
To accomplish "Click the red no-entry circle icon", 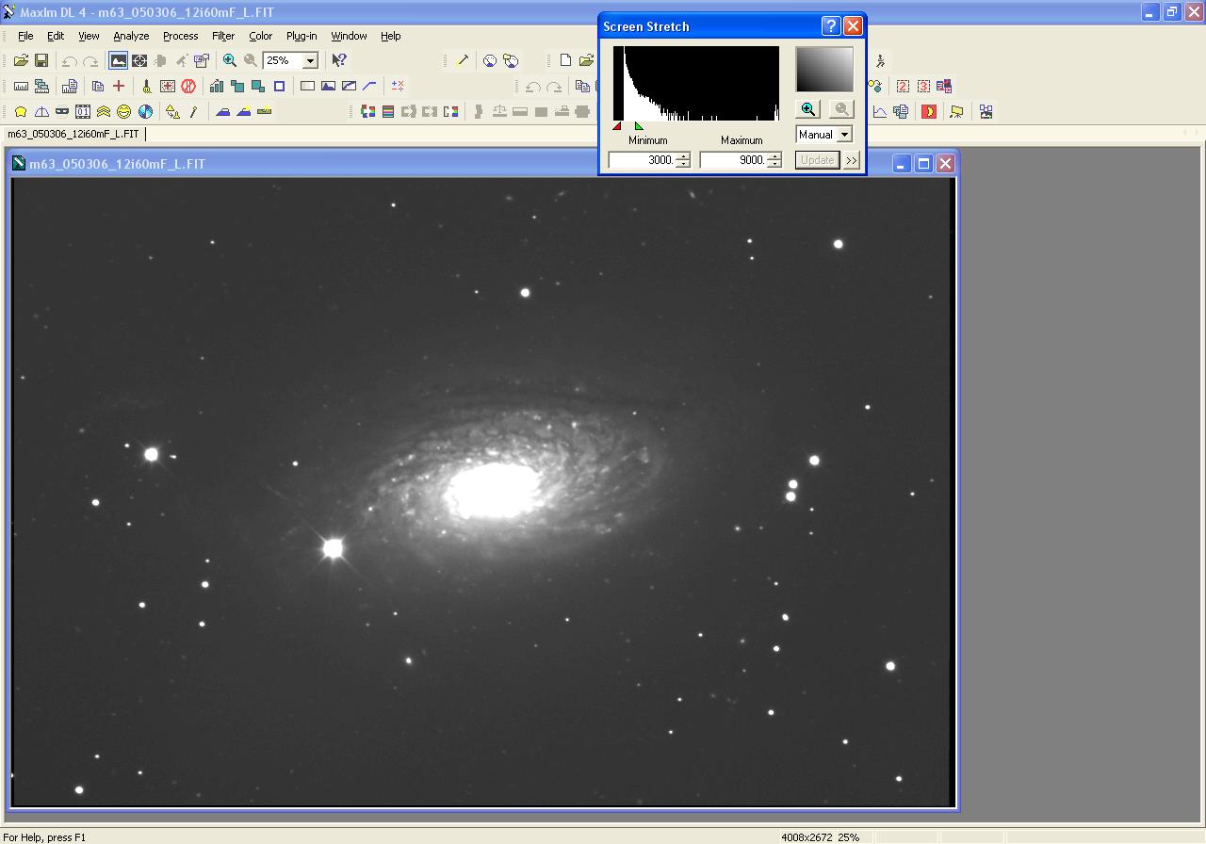I will 188,86.
